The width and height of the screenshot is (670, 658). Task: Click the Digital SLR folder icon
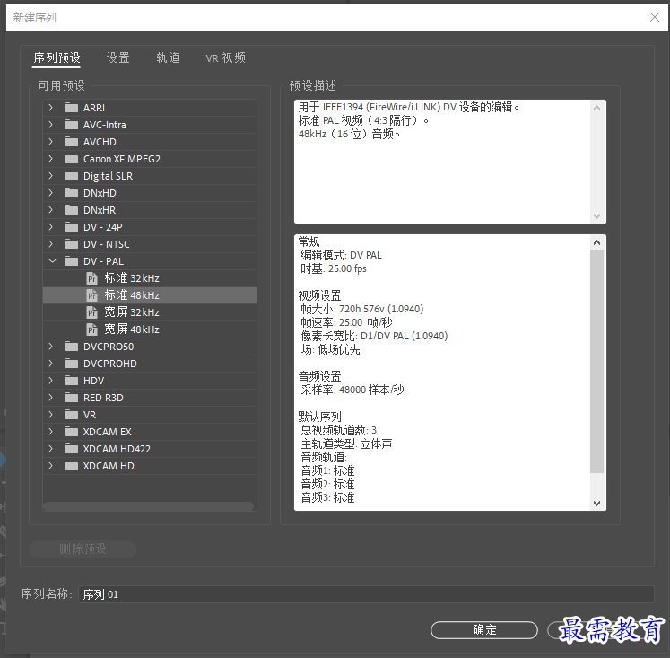72,176
